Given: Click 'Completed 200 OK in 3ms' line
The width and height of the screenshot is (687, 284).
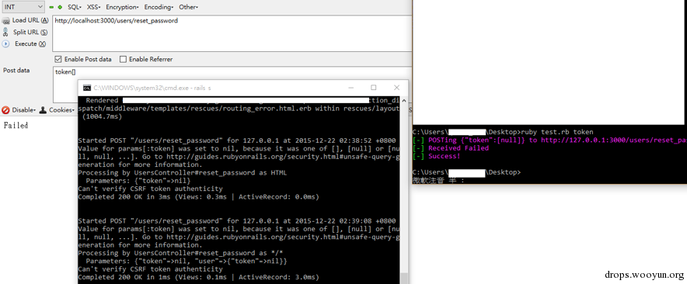Looking at the screenshot, I should click(x=198, y=197).
